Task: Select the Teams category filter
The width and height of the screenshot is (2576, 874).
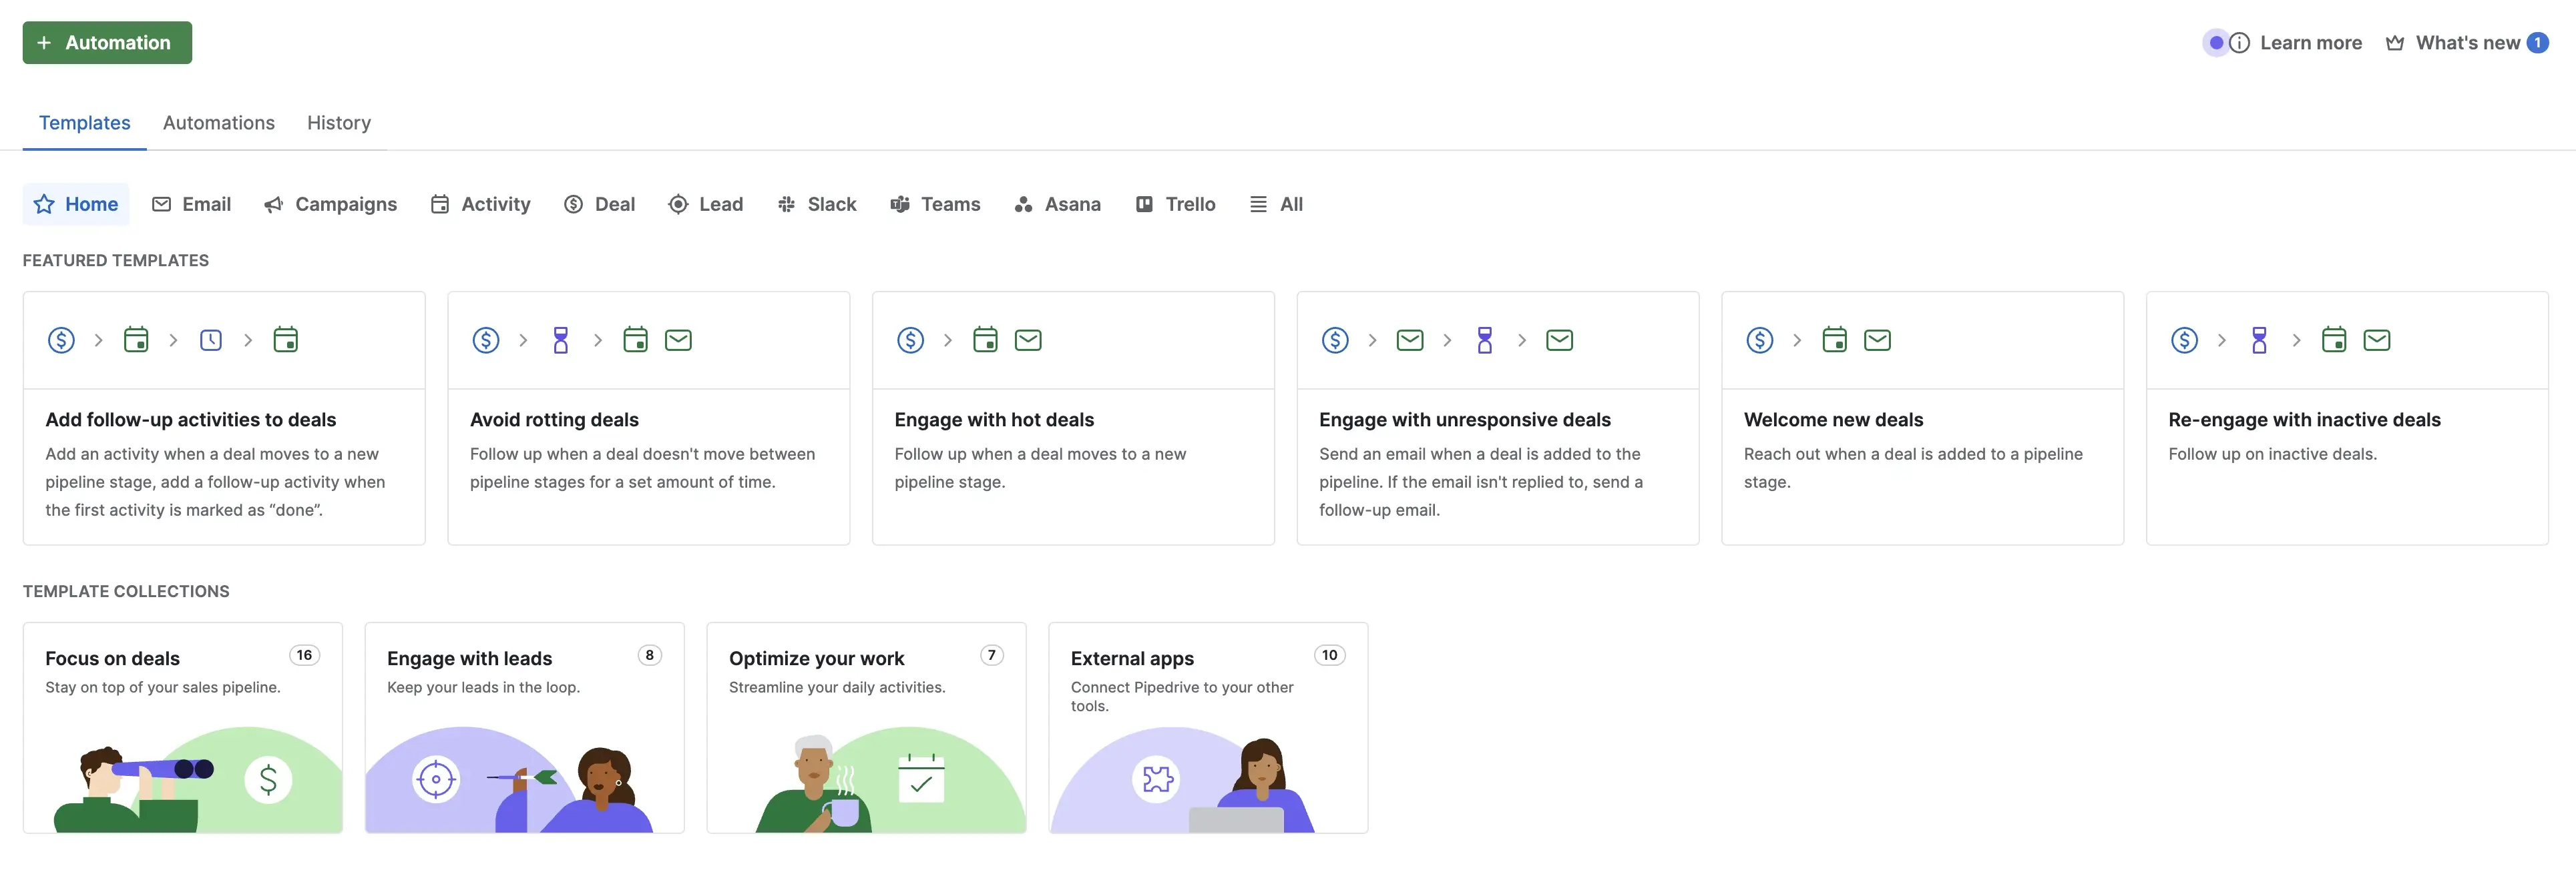Action: [x=935, y=205]
